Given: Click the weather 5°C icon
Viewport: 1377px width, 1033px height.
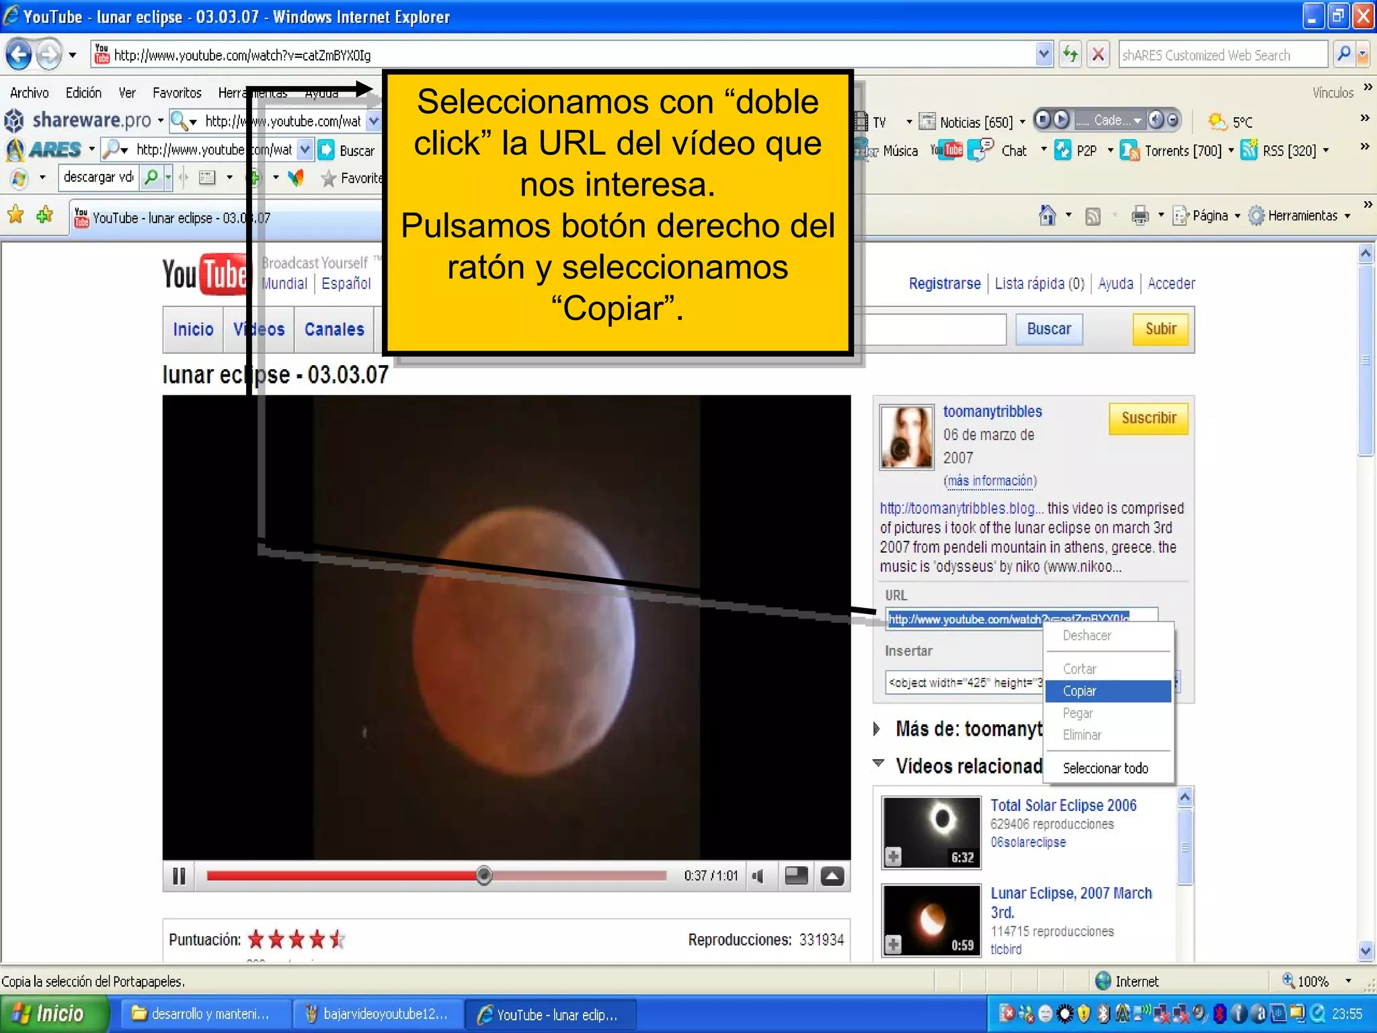Looking at the screenshot, I should coord(1217,122).
